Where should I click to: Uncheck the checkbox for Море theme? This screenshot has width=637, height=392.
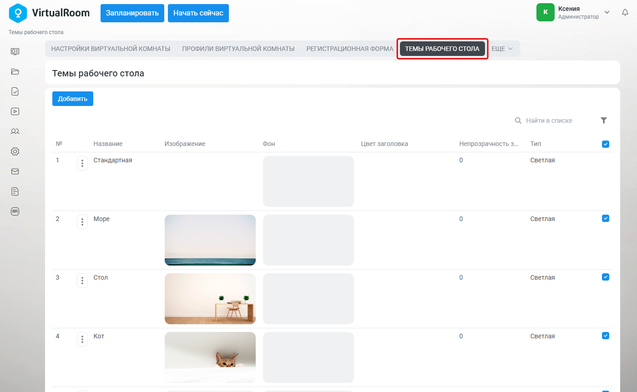(605, 218)
